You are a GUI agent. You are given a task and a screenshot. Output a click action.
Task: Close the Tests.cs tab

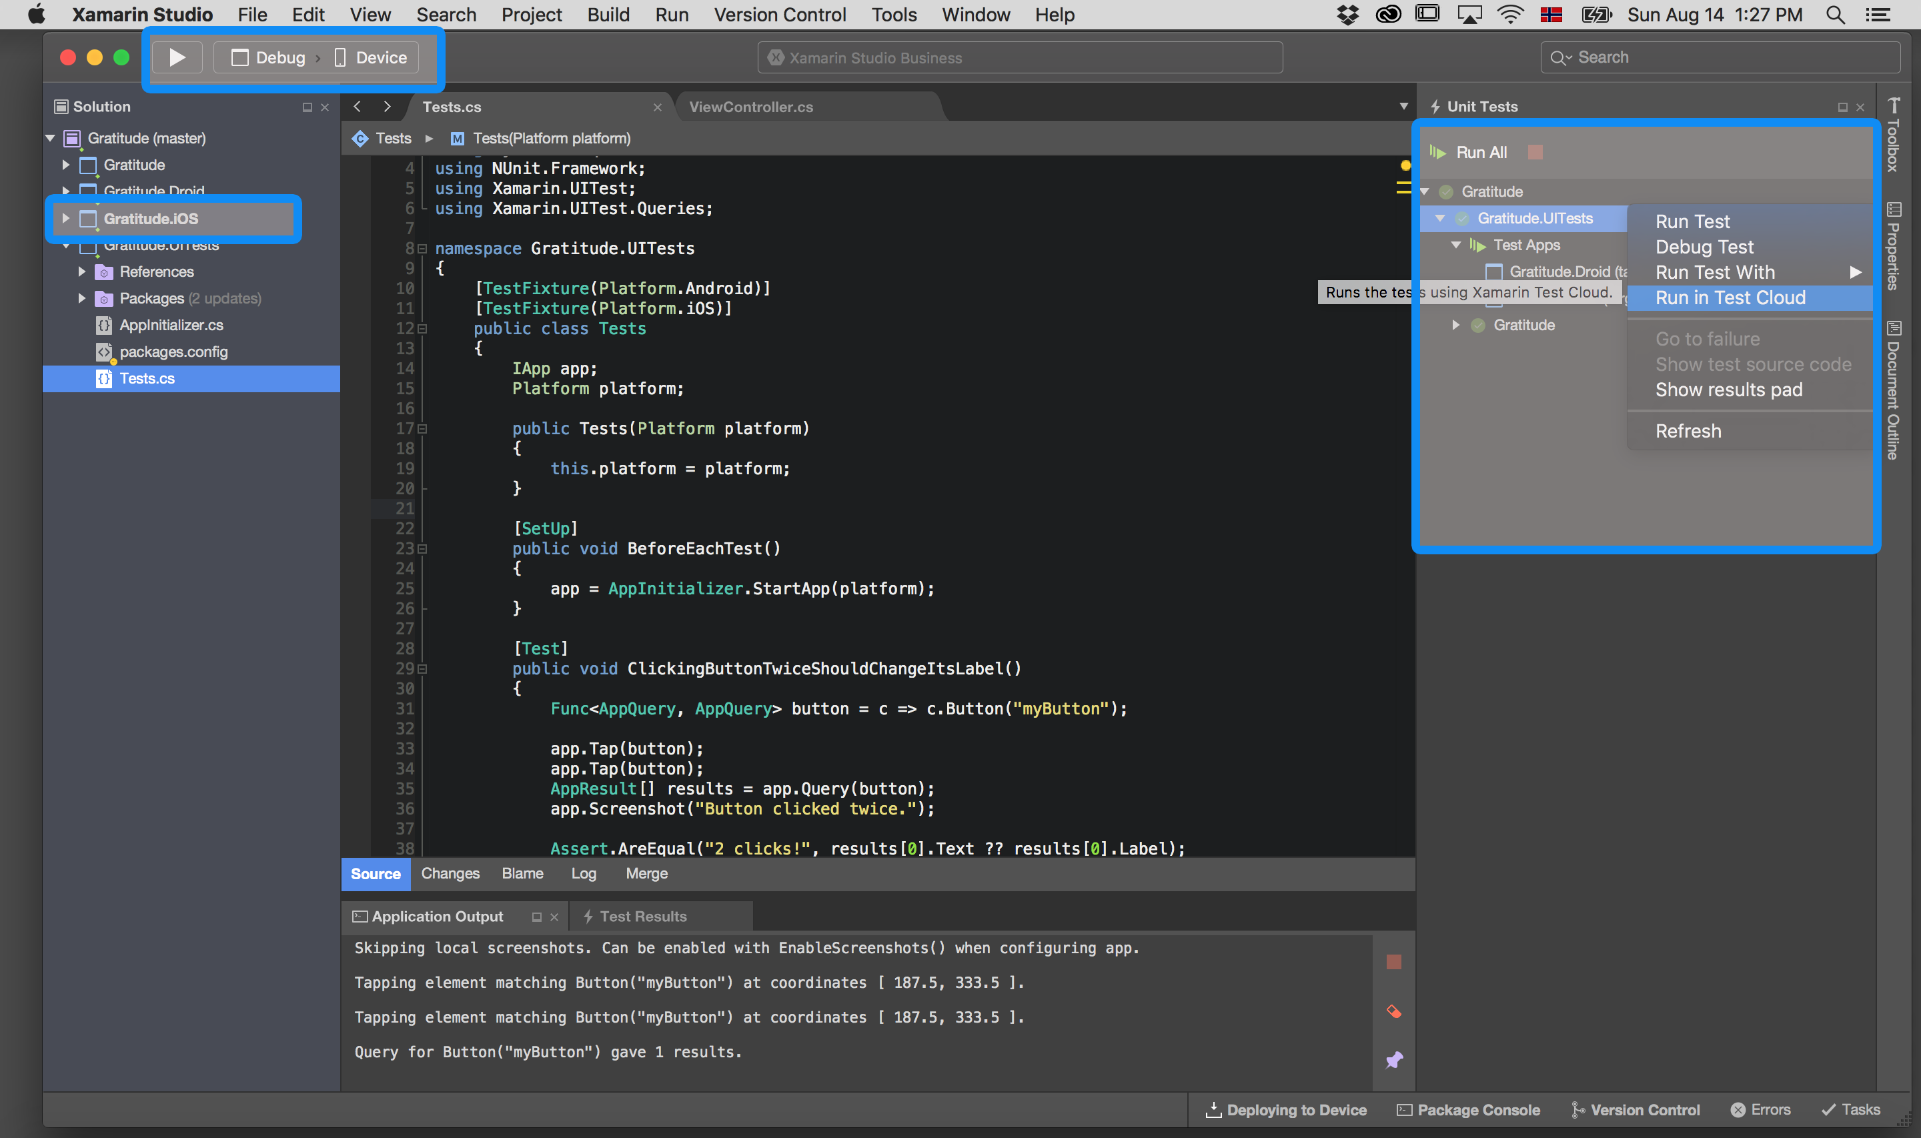(x=657, y=107)
